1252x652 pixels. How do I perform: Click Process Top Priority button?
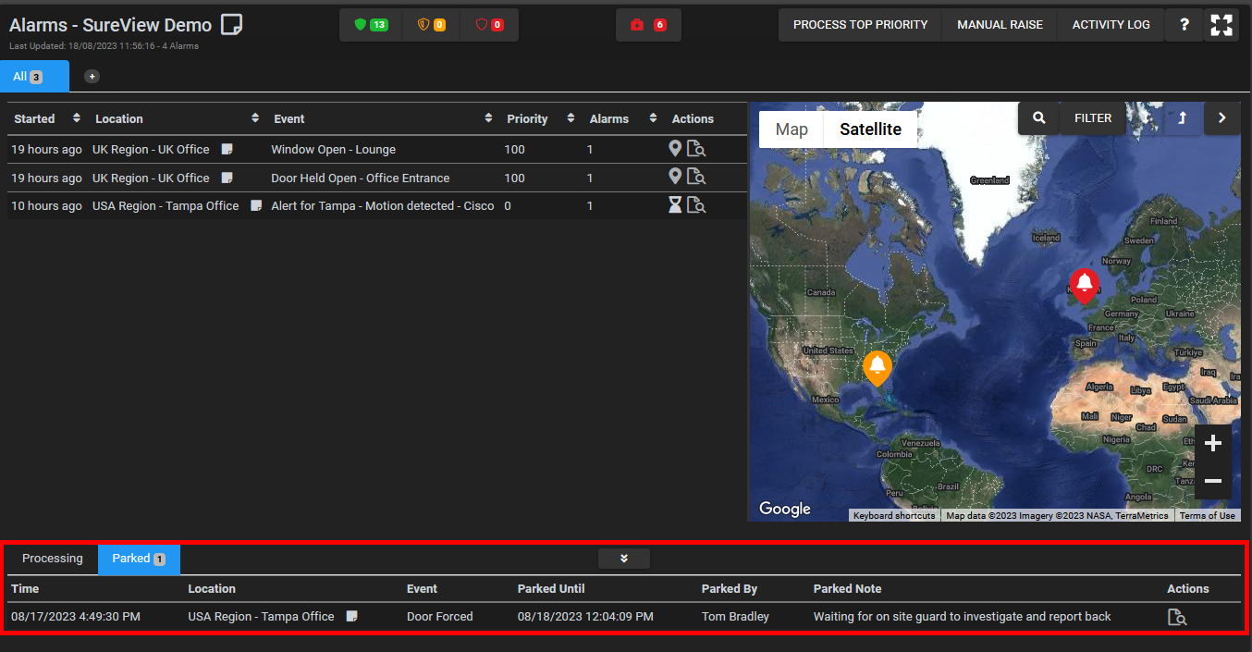pos(860,25)
